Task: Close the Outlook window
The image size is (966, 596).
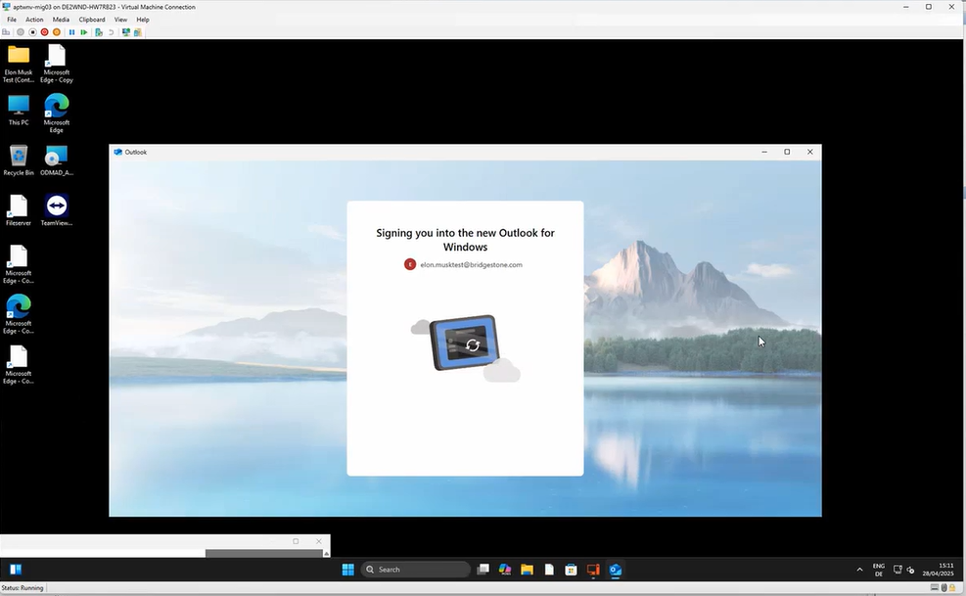Action: (810, 152)
